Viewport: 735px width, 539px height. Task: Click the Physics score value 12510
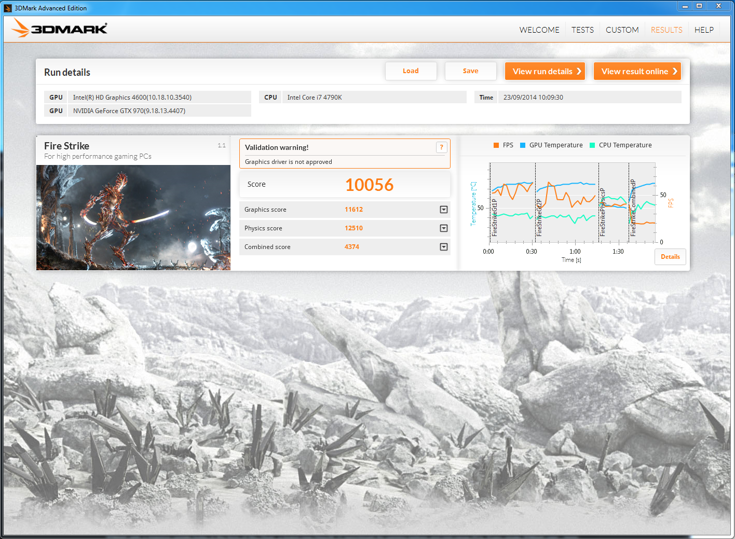(353, 228)
